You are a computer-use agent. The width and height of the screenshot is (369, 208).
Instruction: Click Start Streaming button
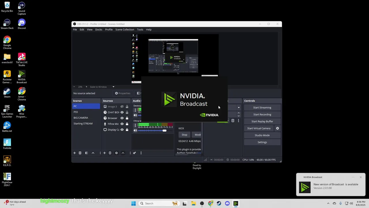click(262, 107)
